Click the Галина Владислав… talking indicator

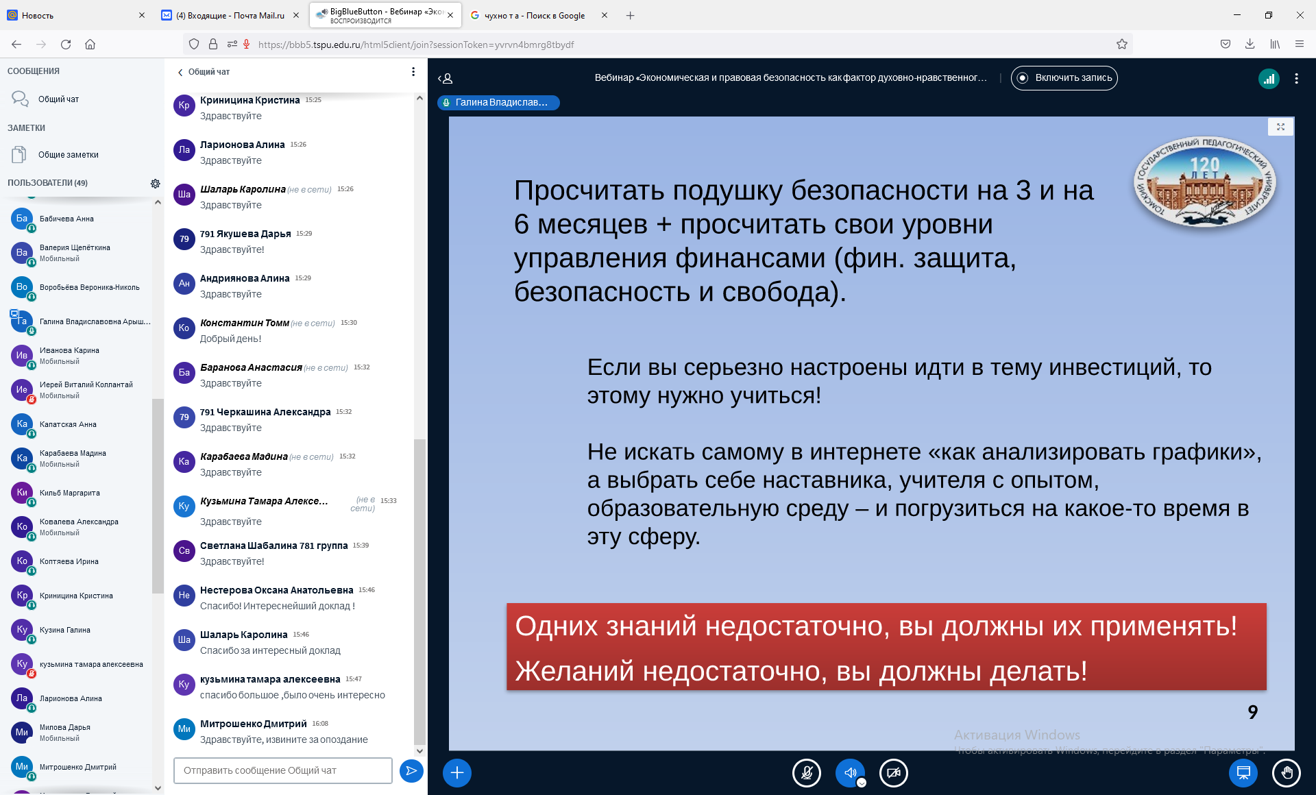[498, 102]
